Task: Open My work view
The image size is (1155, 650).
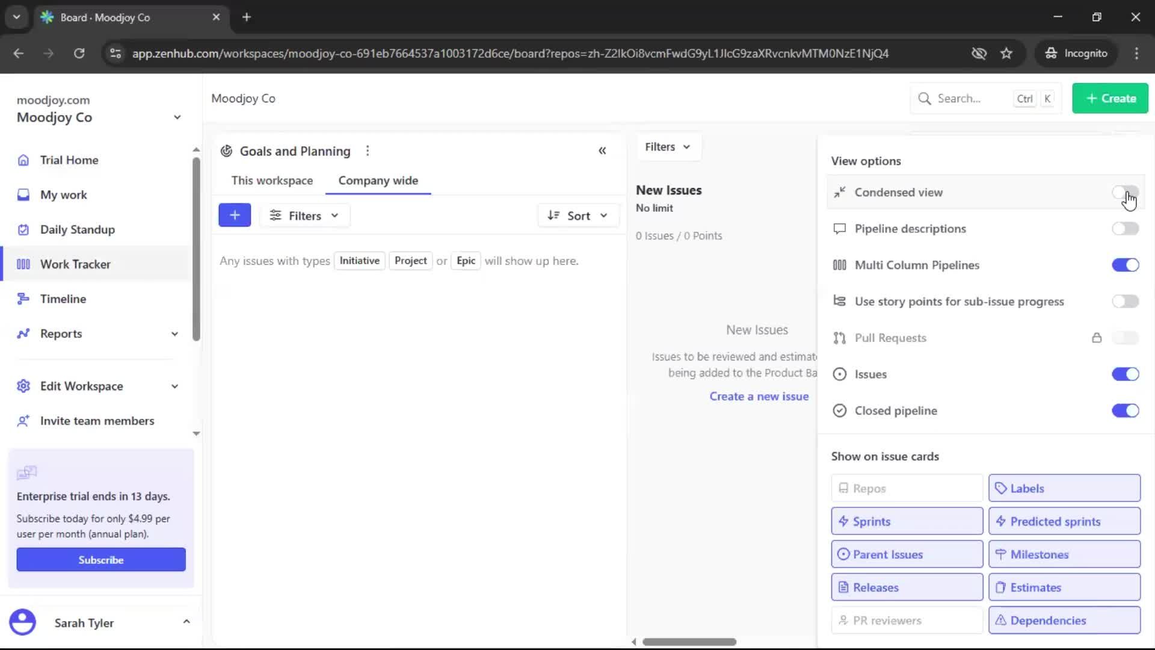Action: tap(63, 194)
